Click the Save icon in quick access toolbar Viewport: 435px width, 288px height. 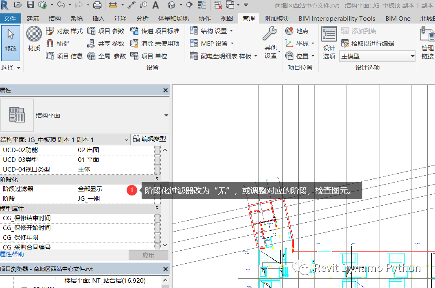click(x=30, y=5)
